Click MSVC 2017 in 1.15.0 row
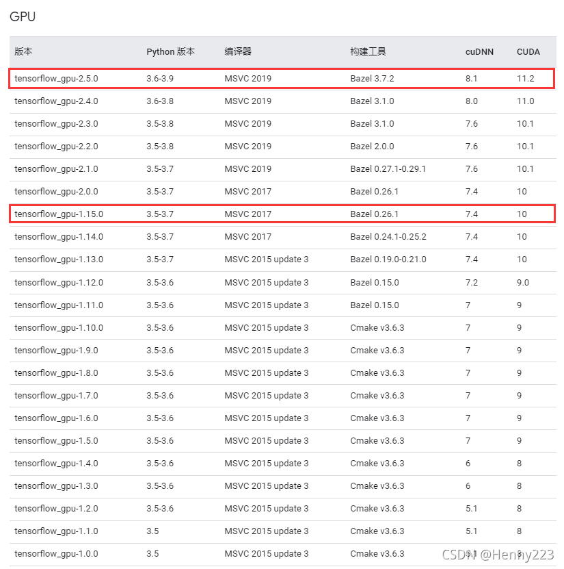Screen dimensions: 564x569 click(x=247, y=214)
